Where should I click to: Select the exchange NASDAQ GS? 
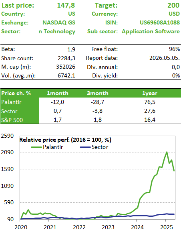click(59, 22)
